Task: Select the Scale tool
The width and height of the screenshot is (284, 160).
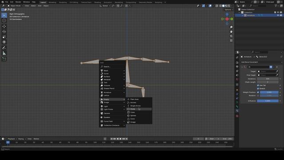Action: pos(4,37)
